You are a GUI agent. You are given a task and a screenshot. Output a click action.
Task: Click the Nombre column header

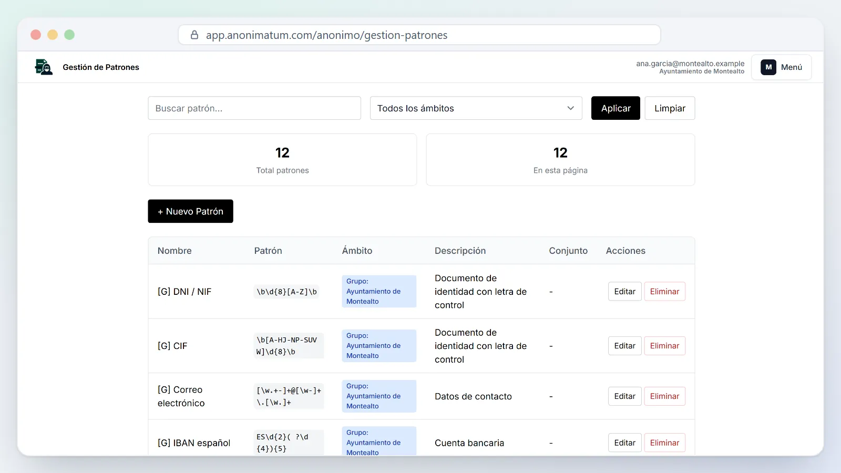coord(175,251)
